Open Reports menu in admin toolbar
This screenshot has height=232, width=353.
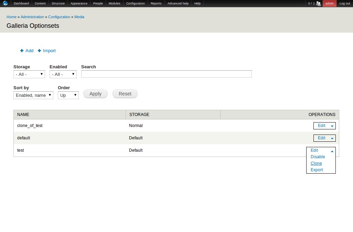(x=156, y=3)
